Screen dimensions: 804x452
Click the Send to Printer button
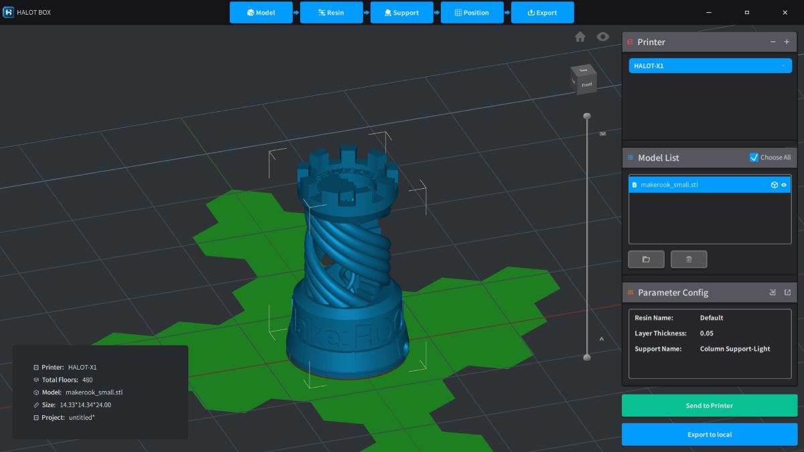[x=710, y=406]
